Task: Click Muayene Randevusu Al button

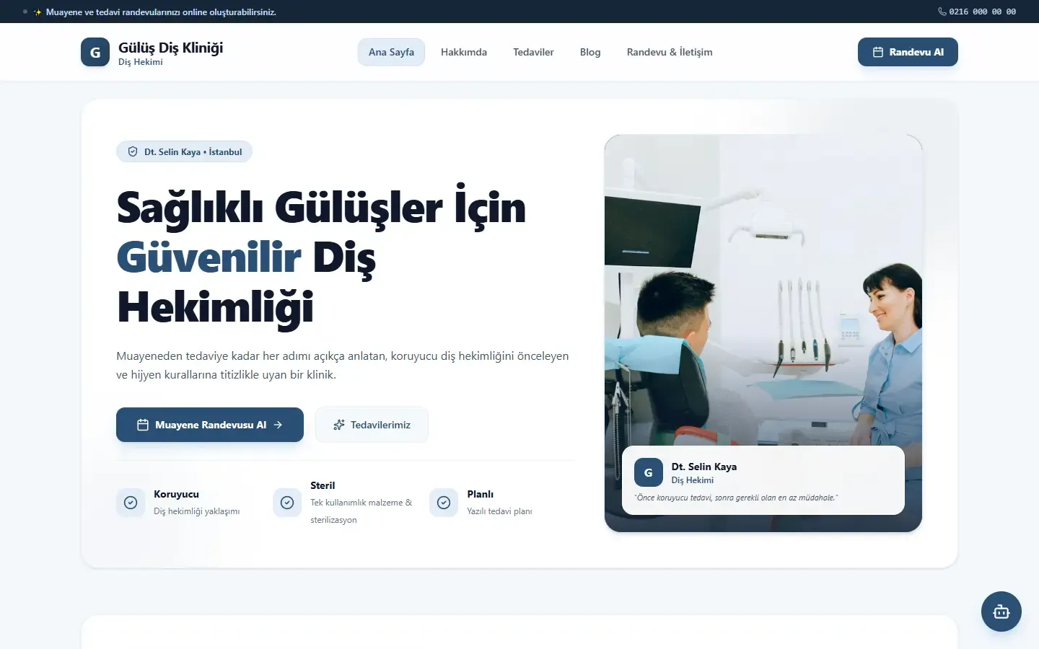Action: (210, 425)
